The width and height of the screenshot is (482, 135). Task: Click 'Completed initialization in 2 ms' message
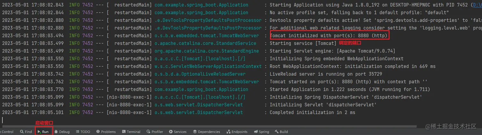[x=312, y=113]
